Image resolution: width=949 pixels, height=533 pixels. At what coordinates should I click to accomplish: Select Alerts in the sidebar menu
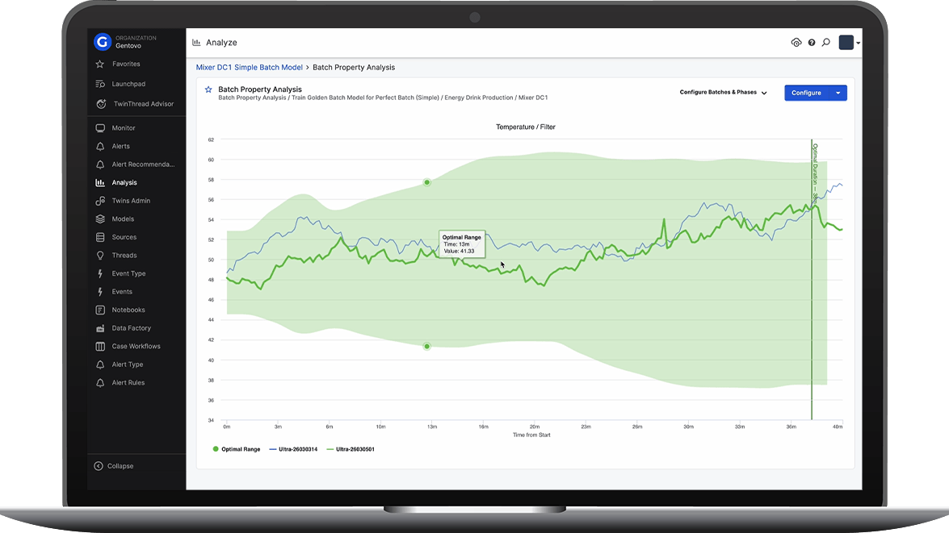pyautogui.click(x=120, y=146)
